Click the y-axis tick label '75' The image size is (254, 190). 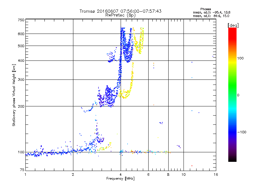[22, 170]
